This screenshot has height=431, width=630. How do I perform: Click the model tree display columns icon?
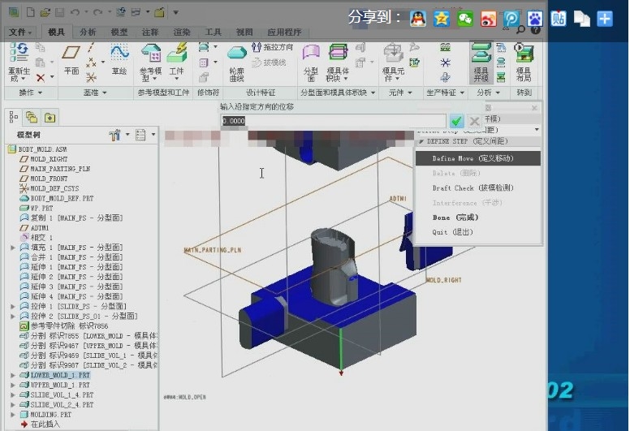tap(140, 135)
